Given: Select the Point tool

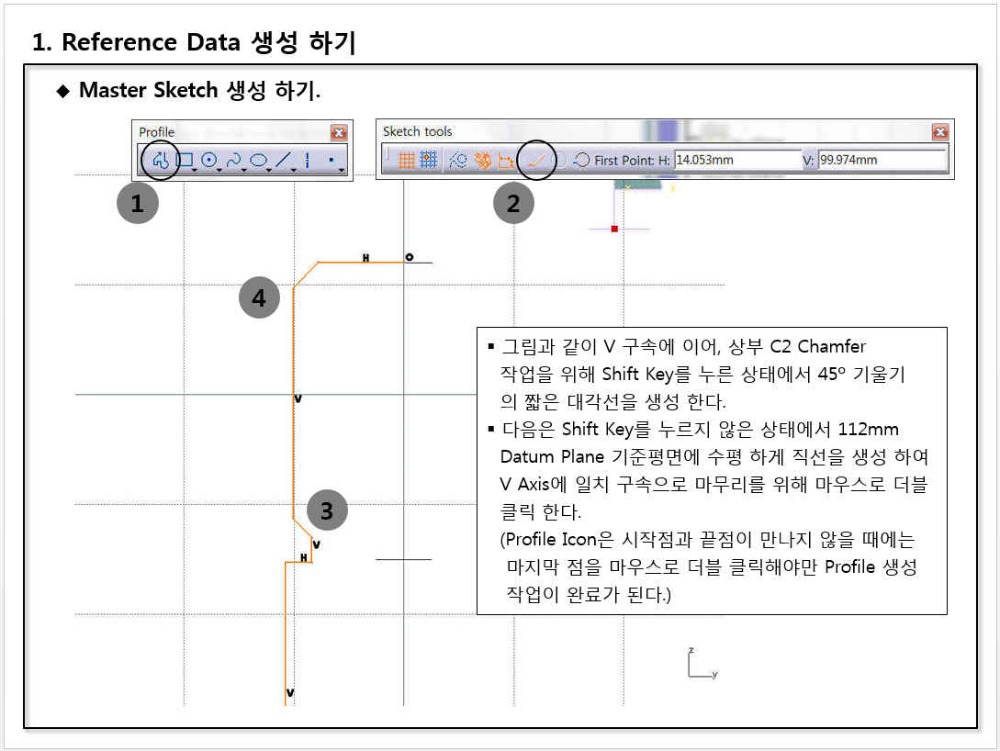Looking at the screenshot, I should tap(331, 160).
